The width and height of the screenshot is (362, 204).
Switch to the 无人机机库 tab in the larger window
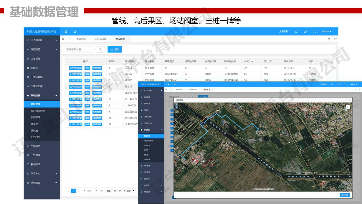[100, 39]
